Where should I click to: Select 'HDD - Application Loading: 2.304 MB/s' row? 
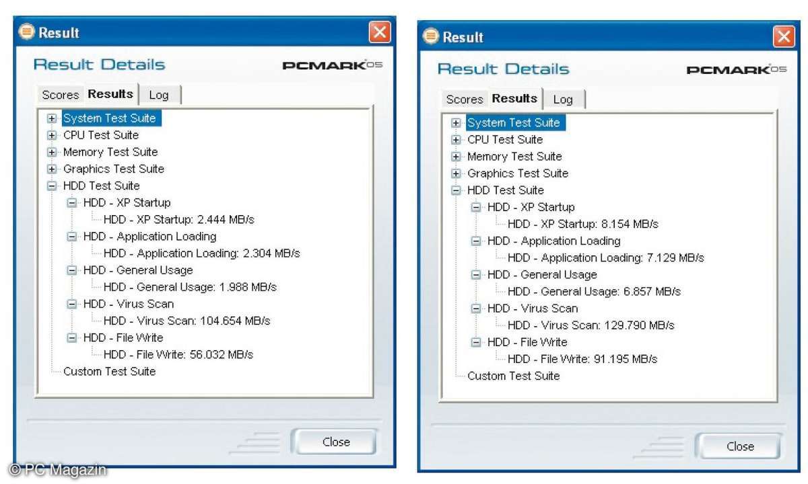coord(201,253)
